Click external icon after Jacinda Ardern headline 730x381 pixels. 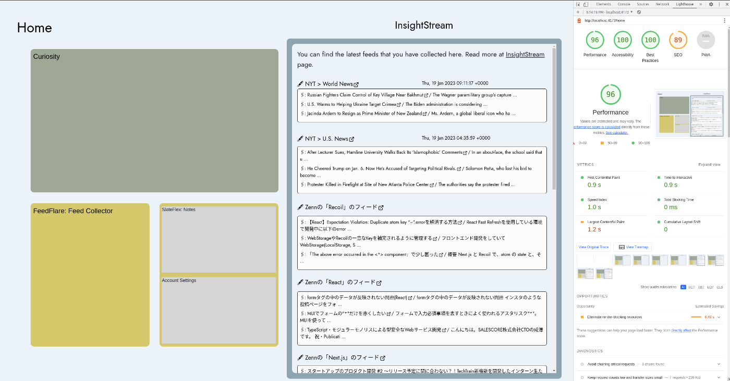point(425,114)
